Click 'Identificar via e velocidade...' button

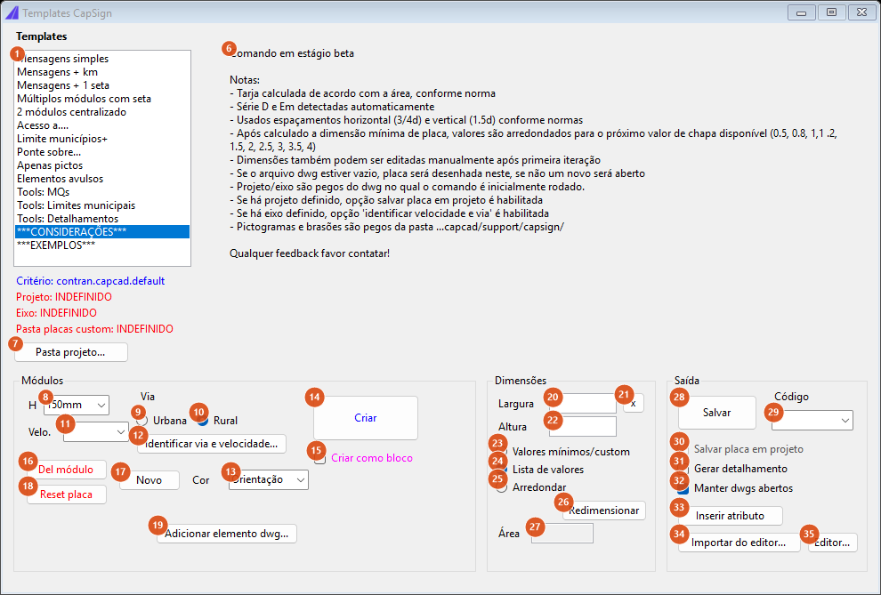[x=211, y=444]
